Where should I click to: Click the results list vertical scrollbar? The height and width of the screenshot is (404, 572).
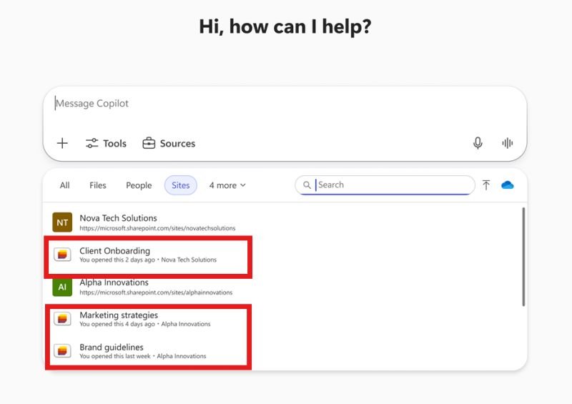point(523,257)
